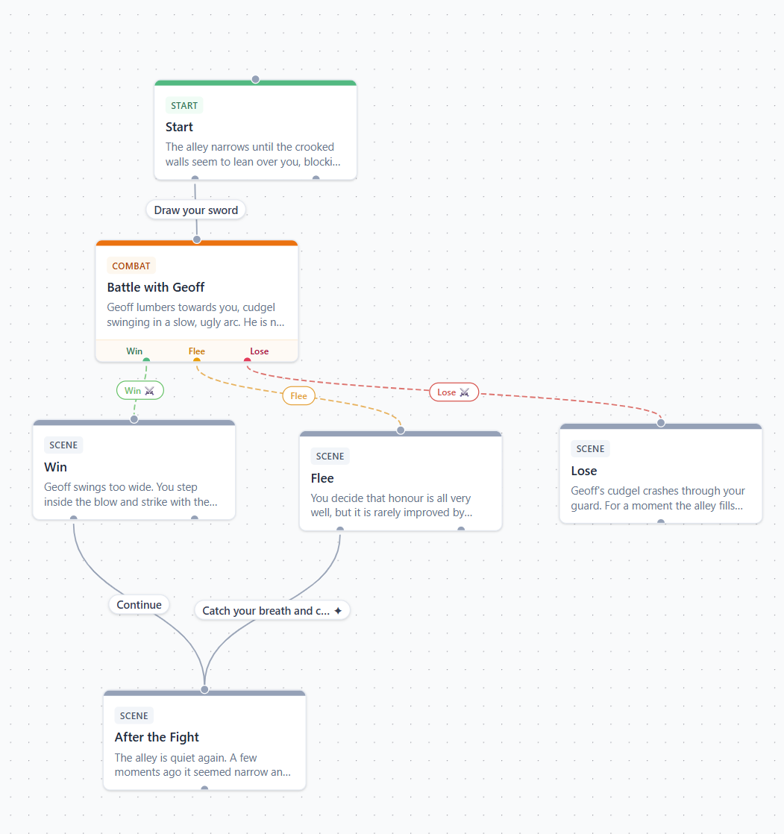Open the Battle with Geoff combat node
784x834 pixels.
pos(197,301)
